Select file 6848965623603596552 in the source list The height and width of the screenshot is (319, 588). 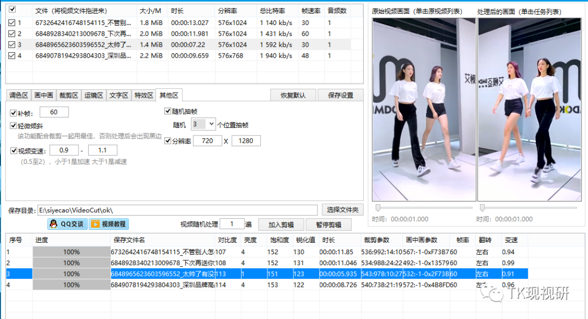[x=83, y=45]
